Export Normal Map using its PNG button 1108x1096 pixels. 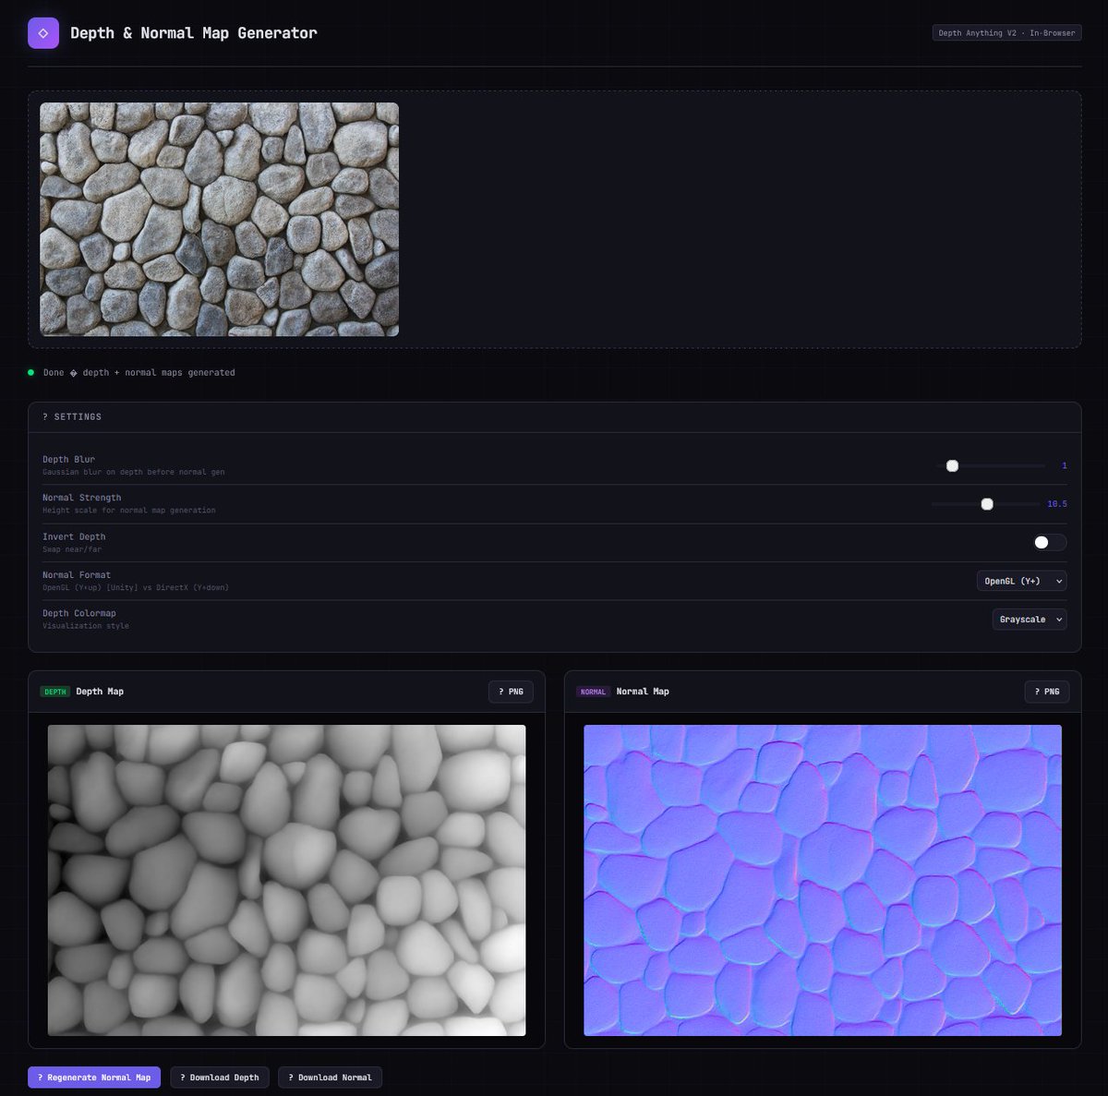1047,692
